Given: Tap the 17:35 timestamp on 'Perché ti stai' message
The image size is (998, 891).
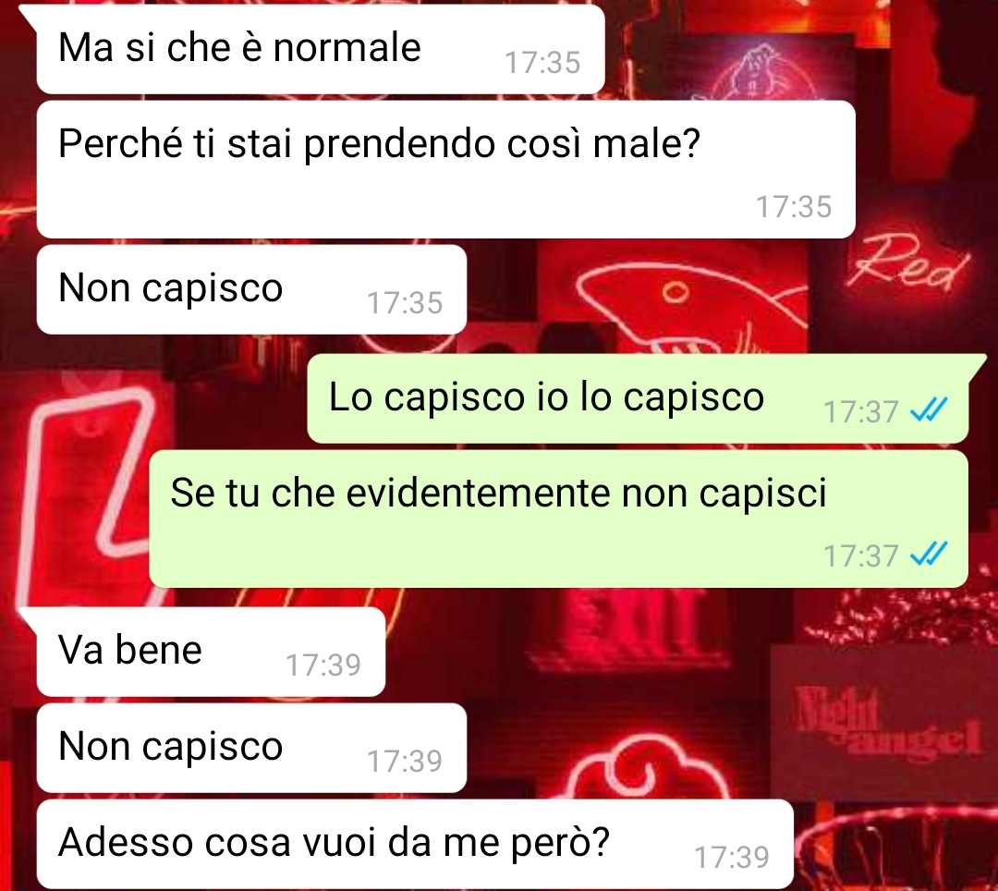Looking at the screenshot, I should (794, 206).
